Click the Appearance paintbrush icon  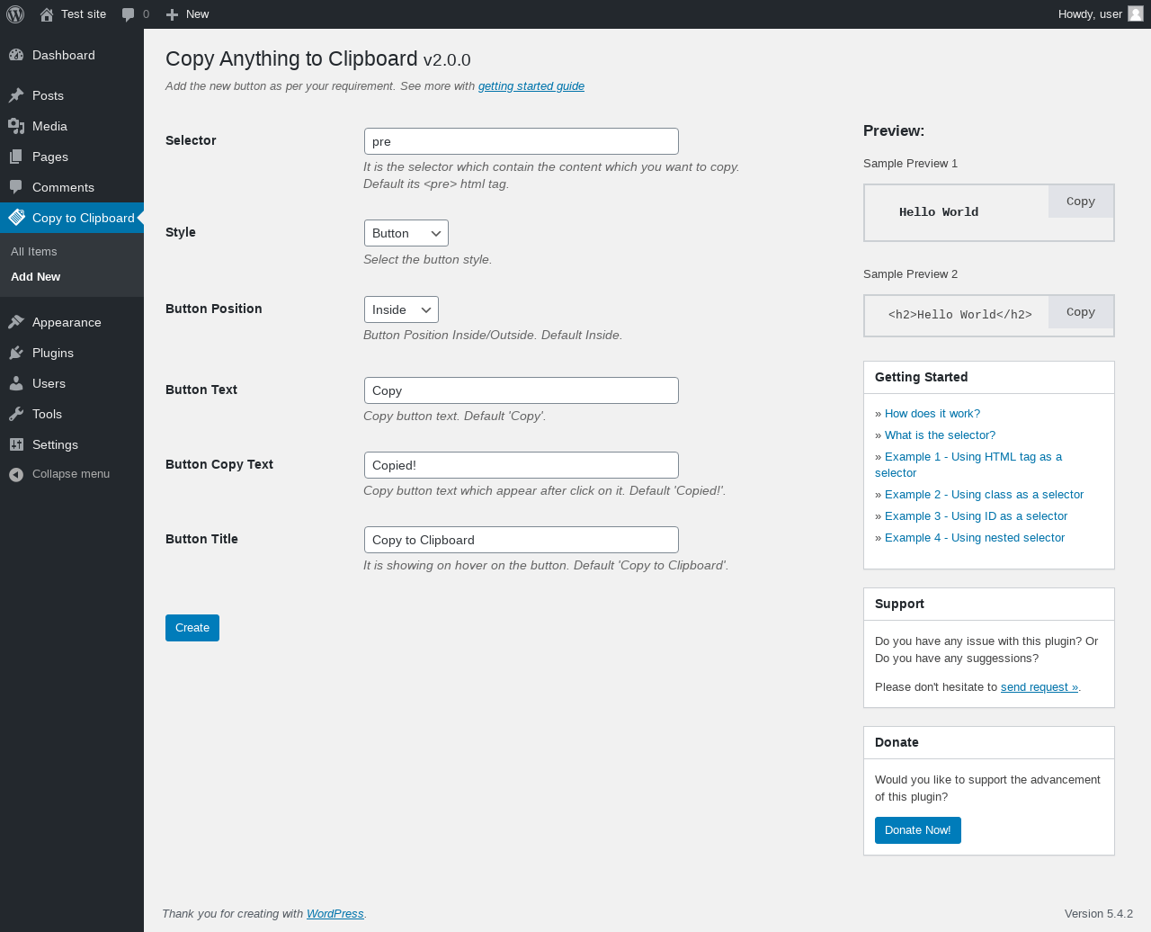pos(16,322)
